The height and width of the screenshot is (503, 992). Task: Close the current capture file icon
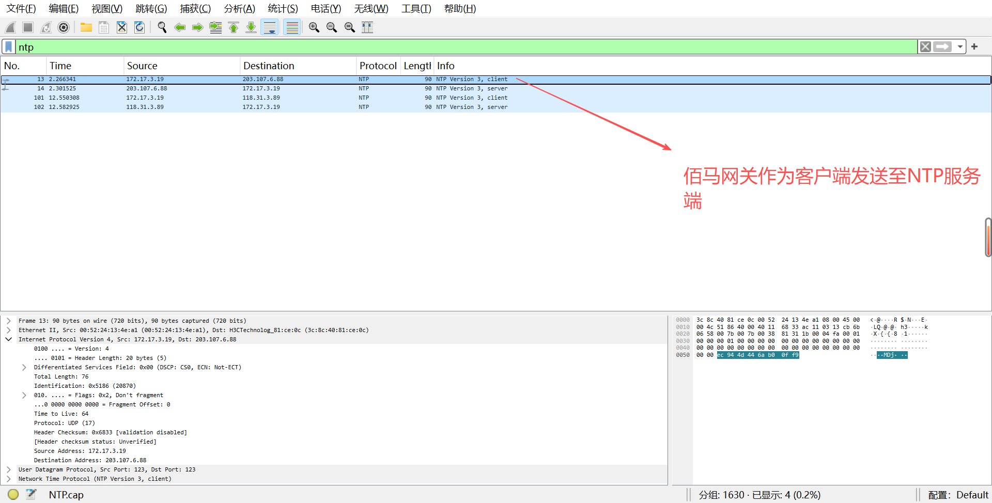(x=121, y=27)
